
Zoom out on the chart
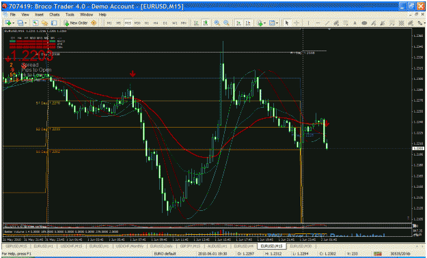tap(226, 23)
